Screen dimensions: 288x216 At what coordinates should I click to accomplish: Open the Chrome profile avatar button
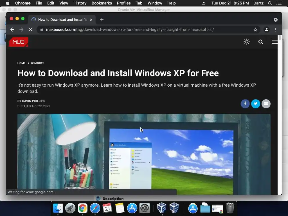(267, 30)
